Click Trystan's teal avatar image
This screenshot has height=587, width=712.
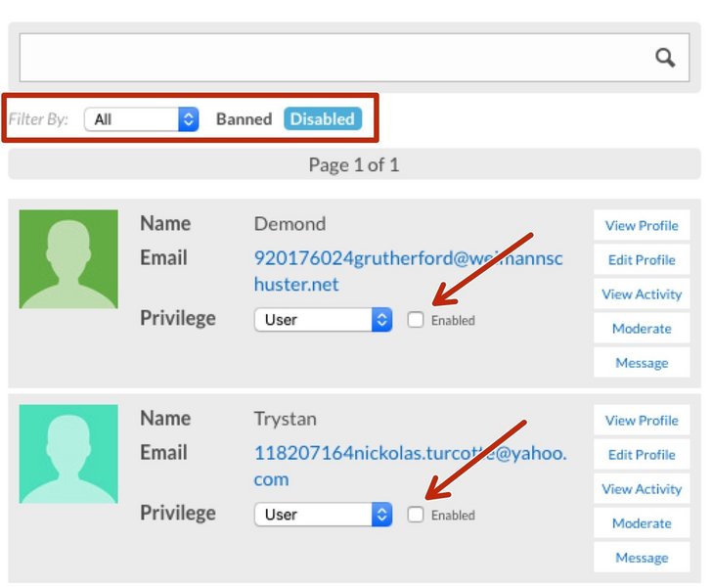tap(68, 454)
